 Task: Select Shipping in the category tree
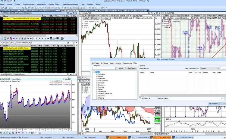101,98
